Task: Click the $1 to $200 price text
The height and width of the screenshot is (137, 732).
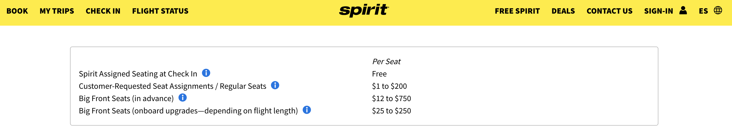Action: tap(389, 86)
